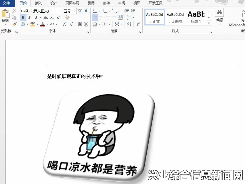Switch to the 引用 tab
Image resolution: width=245 pixels, height=184 pixels.
(x=91, y=3)
